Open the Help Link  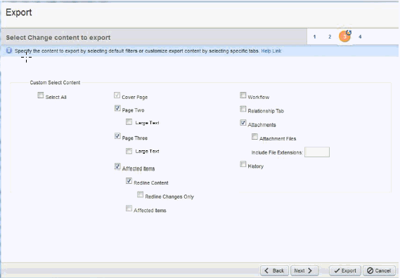coord(271,51)
